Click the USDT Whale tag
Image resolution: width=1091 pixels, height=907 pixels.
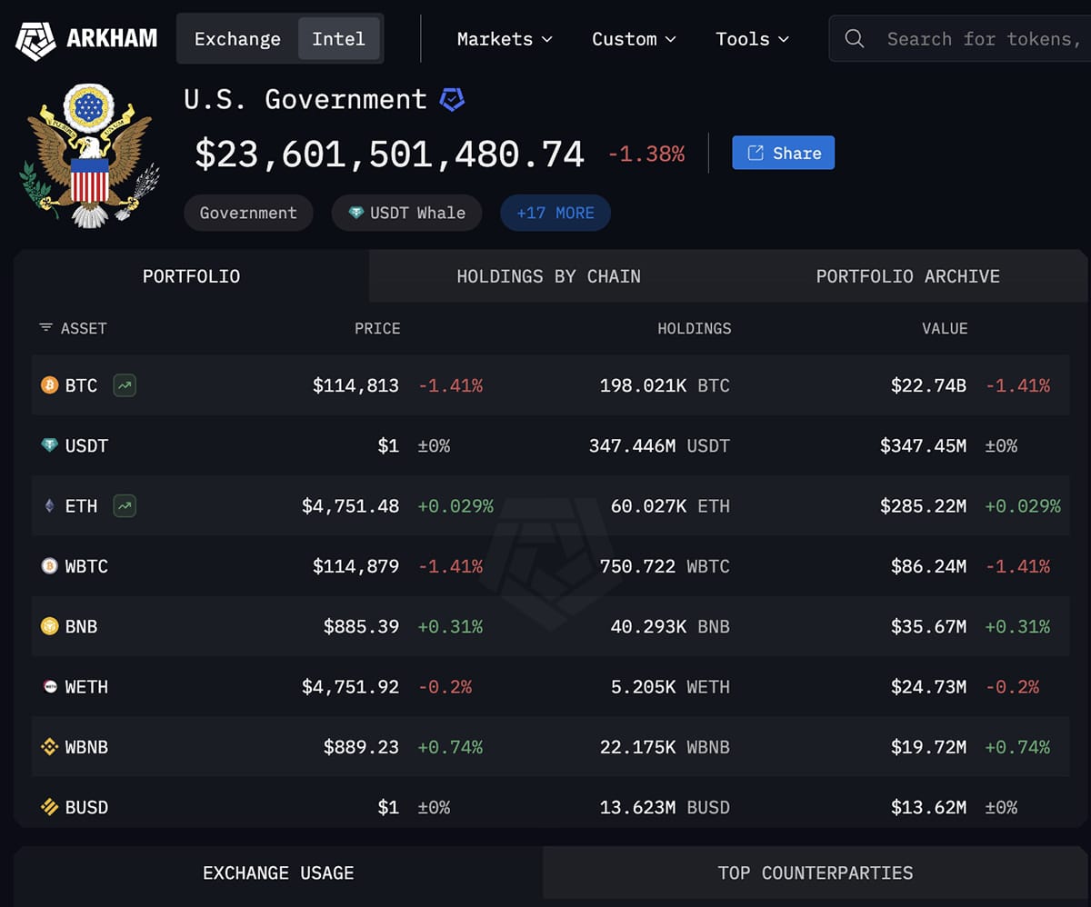[x=406, y=213]
